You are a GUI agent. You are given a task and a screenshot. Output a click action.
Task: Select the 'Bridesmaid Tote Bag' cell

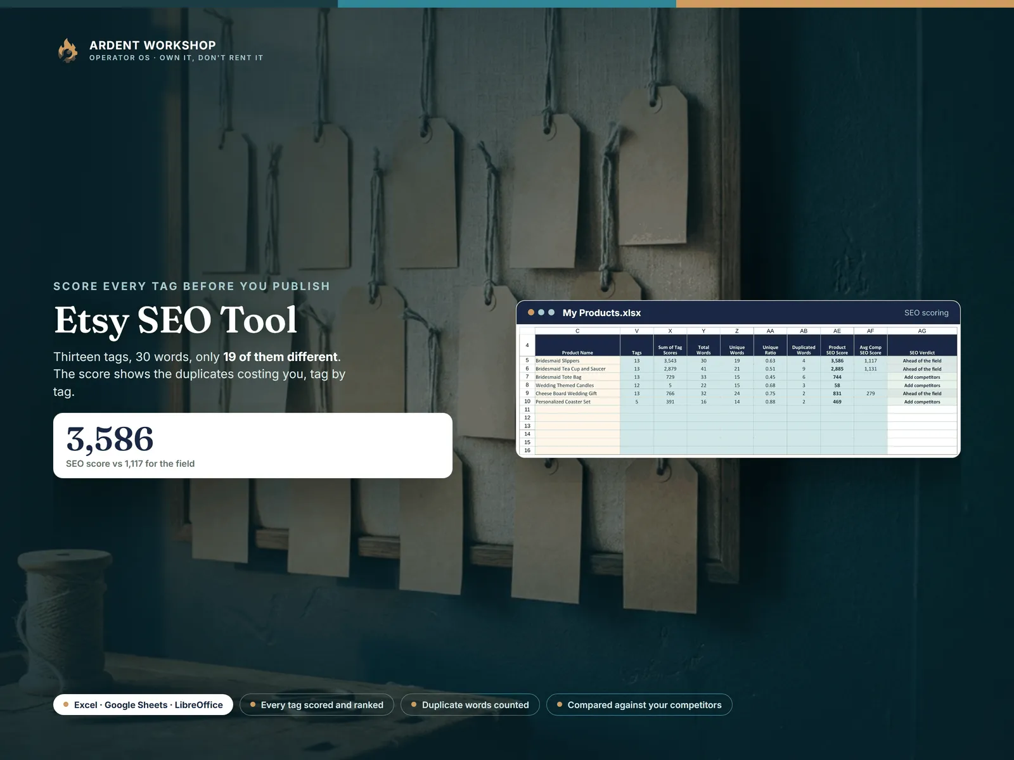(577, 377)
